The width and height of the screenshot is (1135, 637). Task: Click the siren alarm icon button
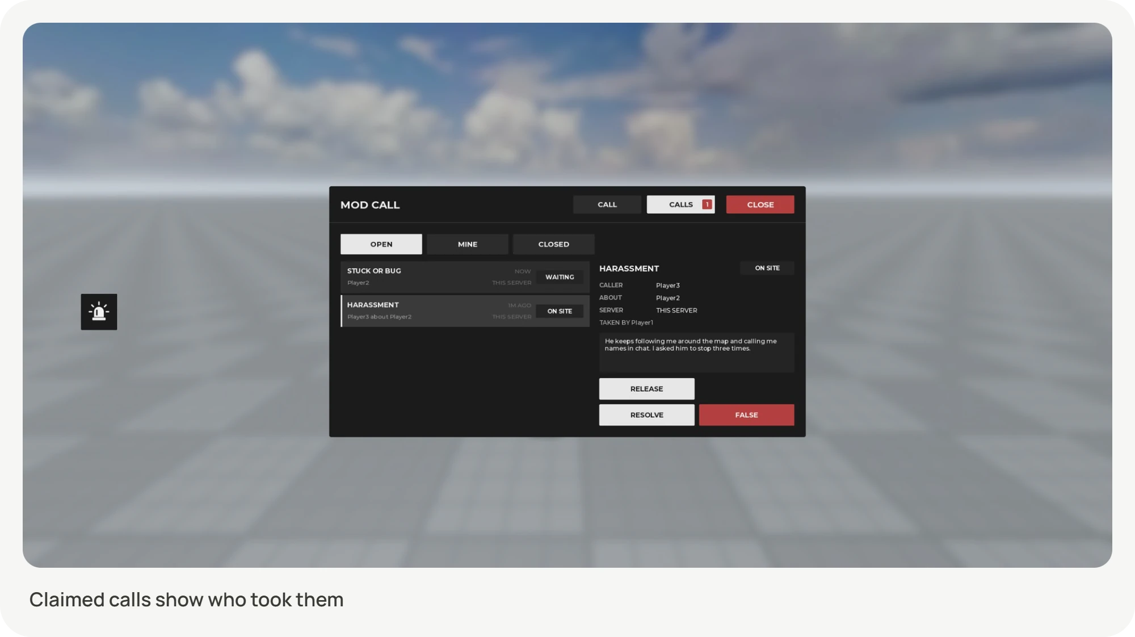[x=99, y=312]
